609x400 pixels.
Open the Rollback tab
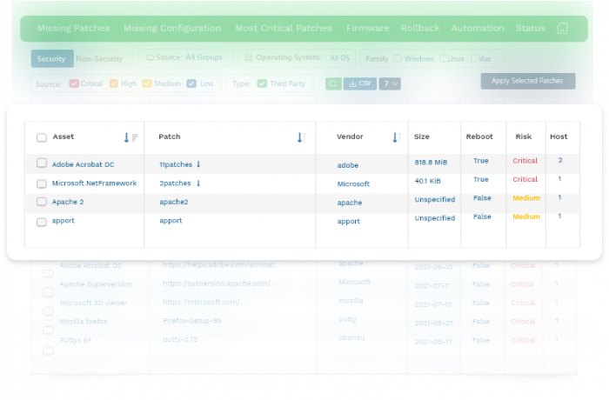420,28
